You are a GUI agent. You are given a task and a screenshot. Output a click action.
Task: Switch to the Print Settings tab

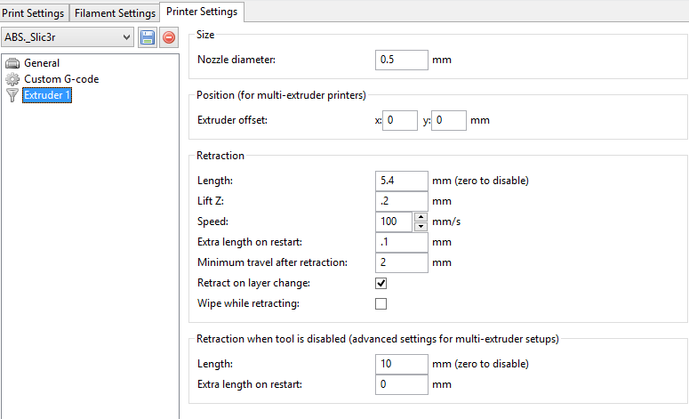(33, 12)
